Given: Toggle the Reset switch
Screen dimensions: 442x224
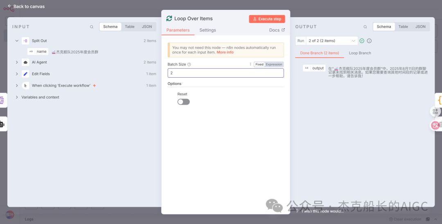Looking at the screenshot, I should click(x=183, y=102).
